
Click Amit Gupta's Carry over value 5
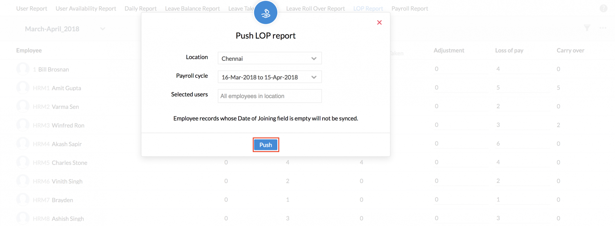(558, 88)
